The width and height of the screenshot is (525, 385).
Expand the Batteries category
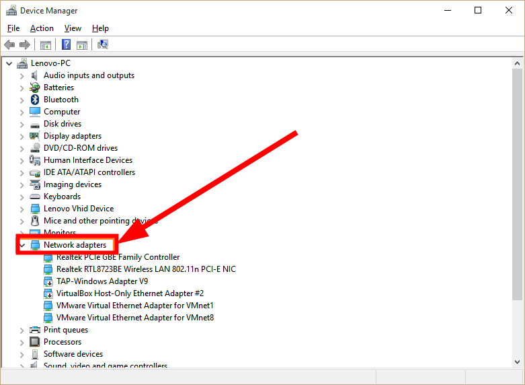(x=22, y=88)
